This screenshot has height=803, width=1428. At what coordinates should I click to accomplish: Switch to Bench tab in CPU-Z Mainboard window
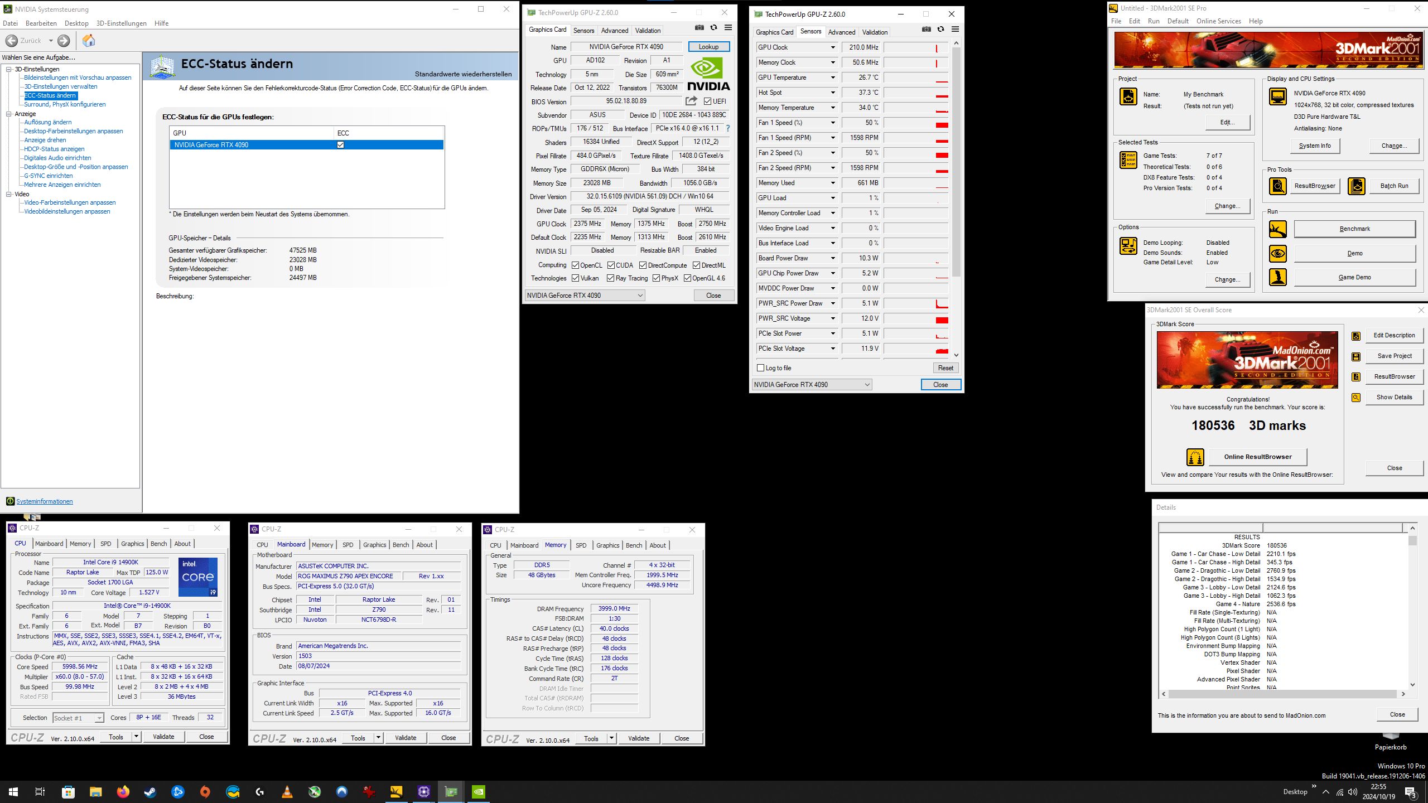pos(401,545)
